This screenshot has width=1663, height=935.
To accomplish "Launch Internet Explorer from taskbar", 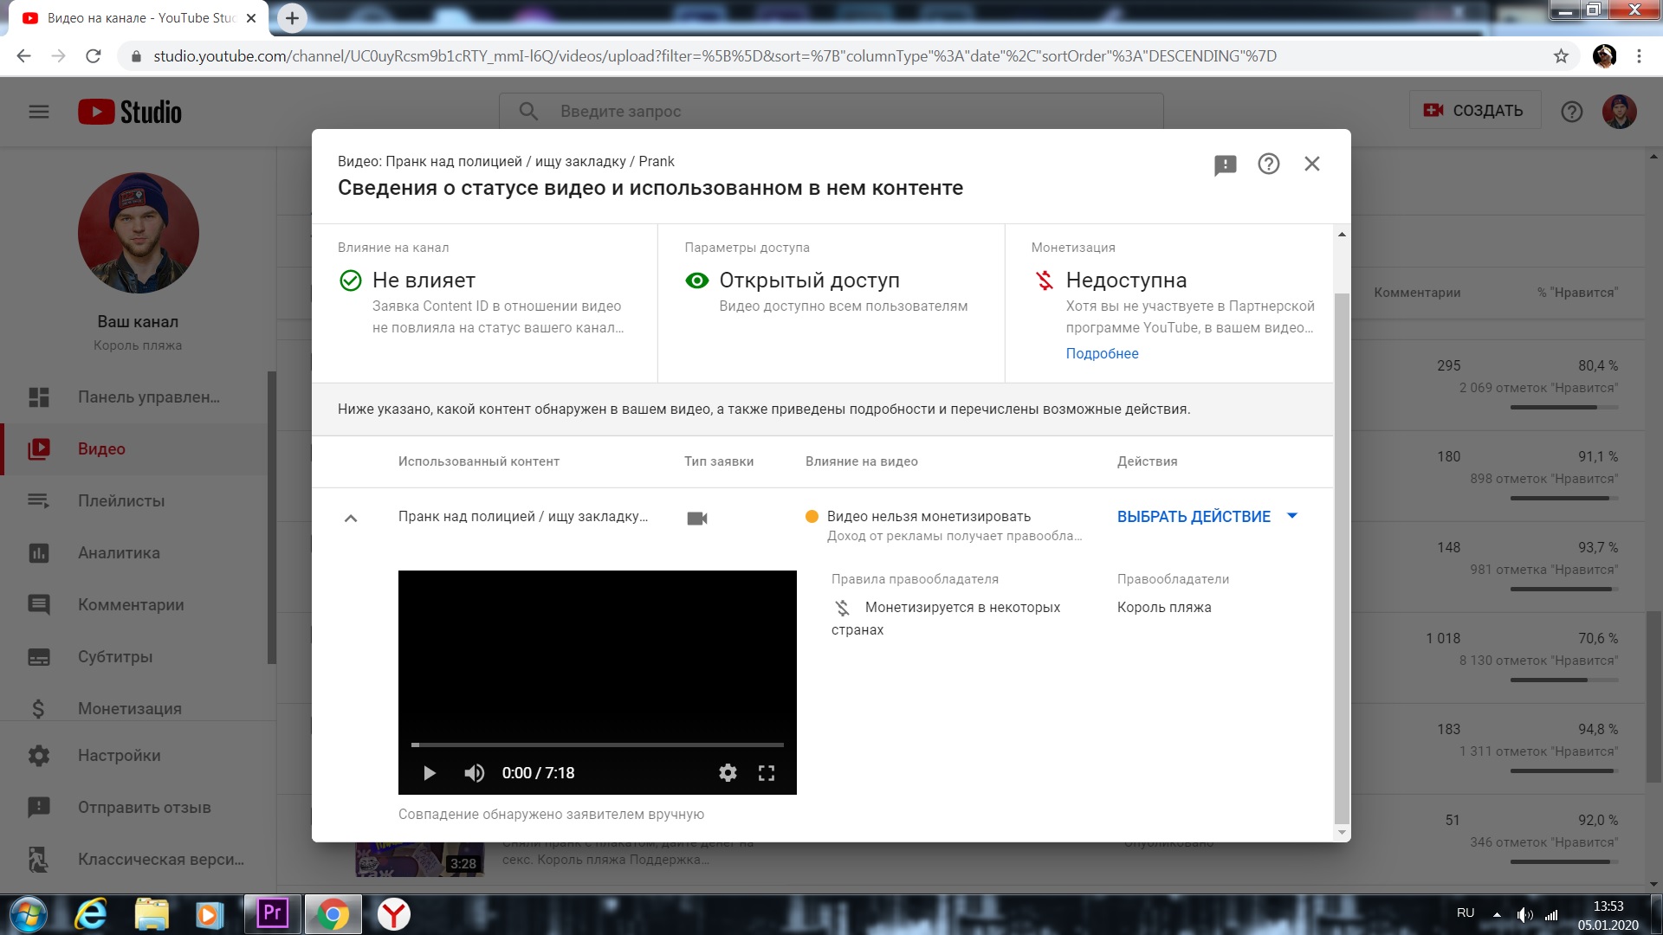I will (91, 914).
